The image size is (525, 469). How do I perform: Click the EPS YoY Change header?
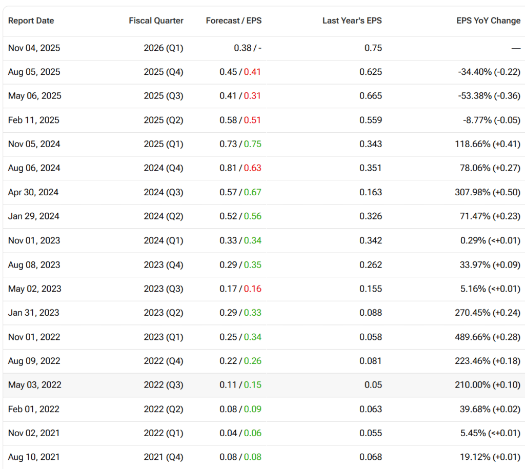point(488,21)
